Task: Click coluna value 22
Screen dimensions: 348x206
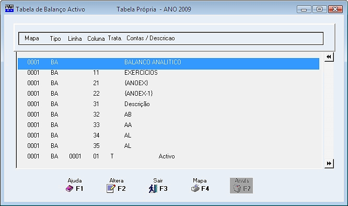Action: pyautogui.click(x=96, y=94)
